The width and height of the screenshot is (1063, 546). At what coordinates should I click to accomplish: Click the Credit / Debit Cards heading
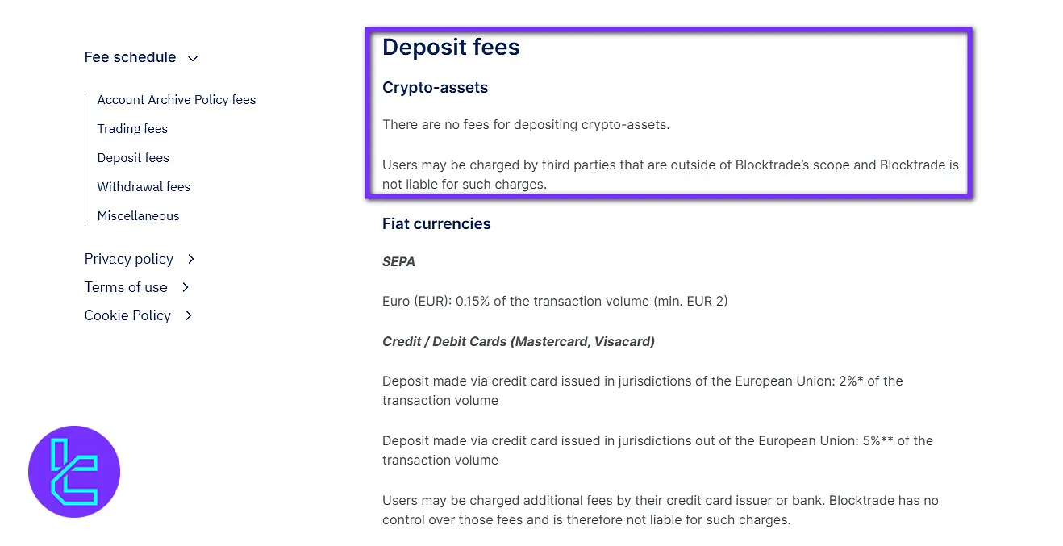tap(518, 342)
